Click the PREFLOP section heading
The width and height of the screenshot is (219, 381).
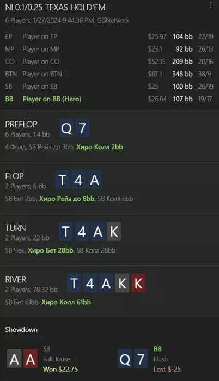(21, 125)
